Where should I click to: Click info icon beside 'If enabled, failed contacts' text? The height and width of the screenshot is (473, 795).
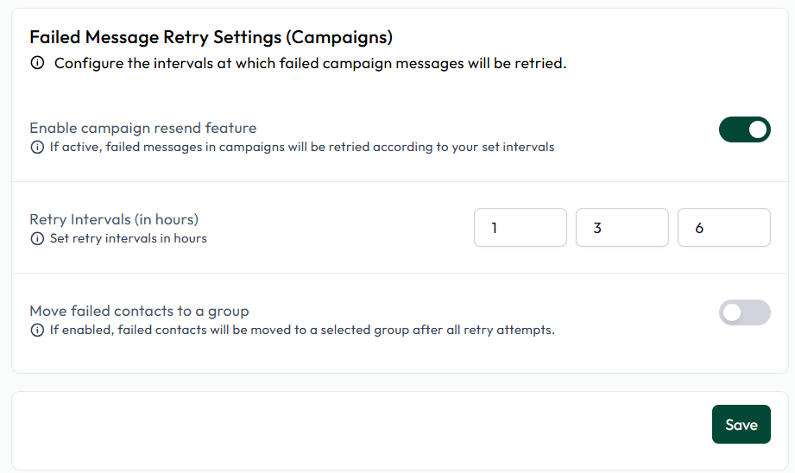coord(37,330)
